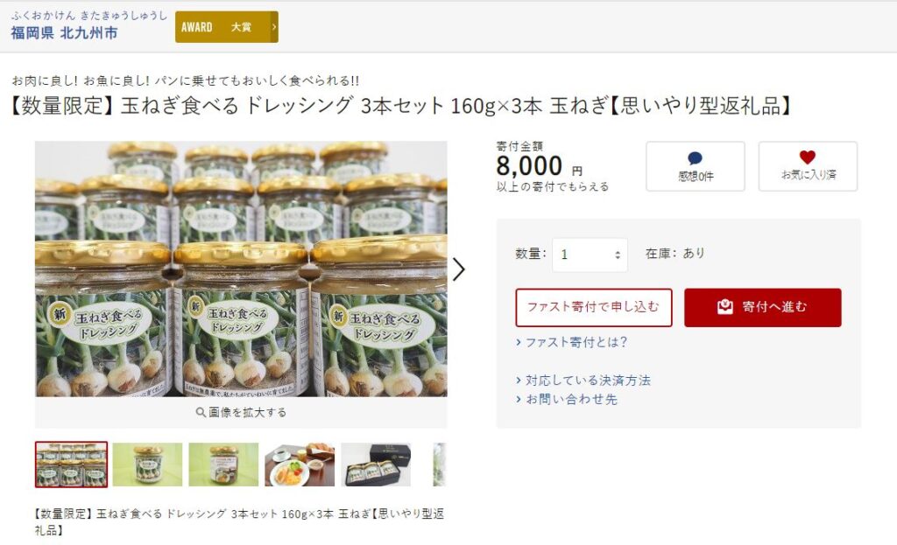The height and width of the screenshot is (545, 897).
Task: Click chevron beside ファスト寄付とは?
Action: pyautogui.click(x=519, y=342)
